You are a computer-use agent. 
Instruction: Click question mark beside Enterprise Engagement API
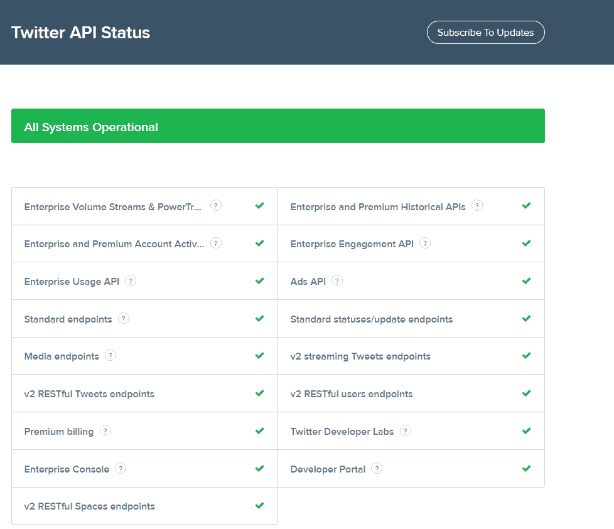[425, 243]
